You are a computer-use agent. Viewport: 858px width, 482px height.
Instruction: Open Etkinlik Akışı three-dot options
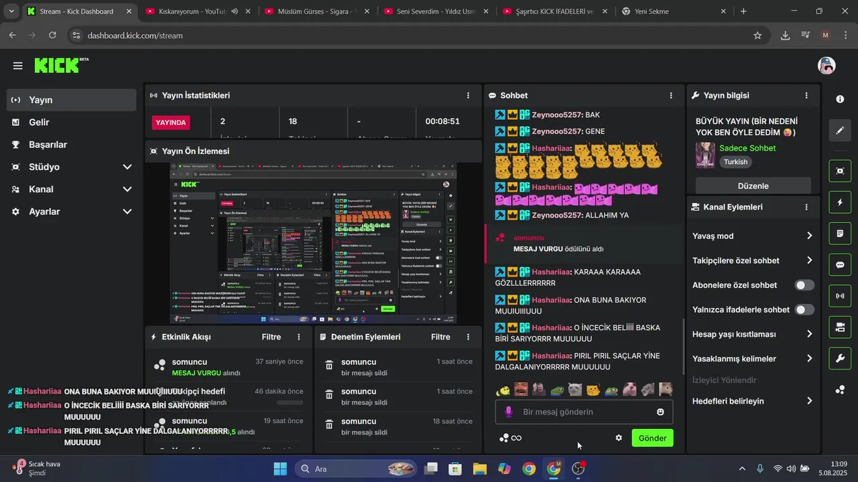point(299,337)
